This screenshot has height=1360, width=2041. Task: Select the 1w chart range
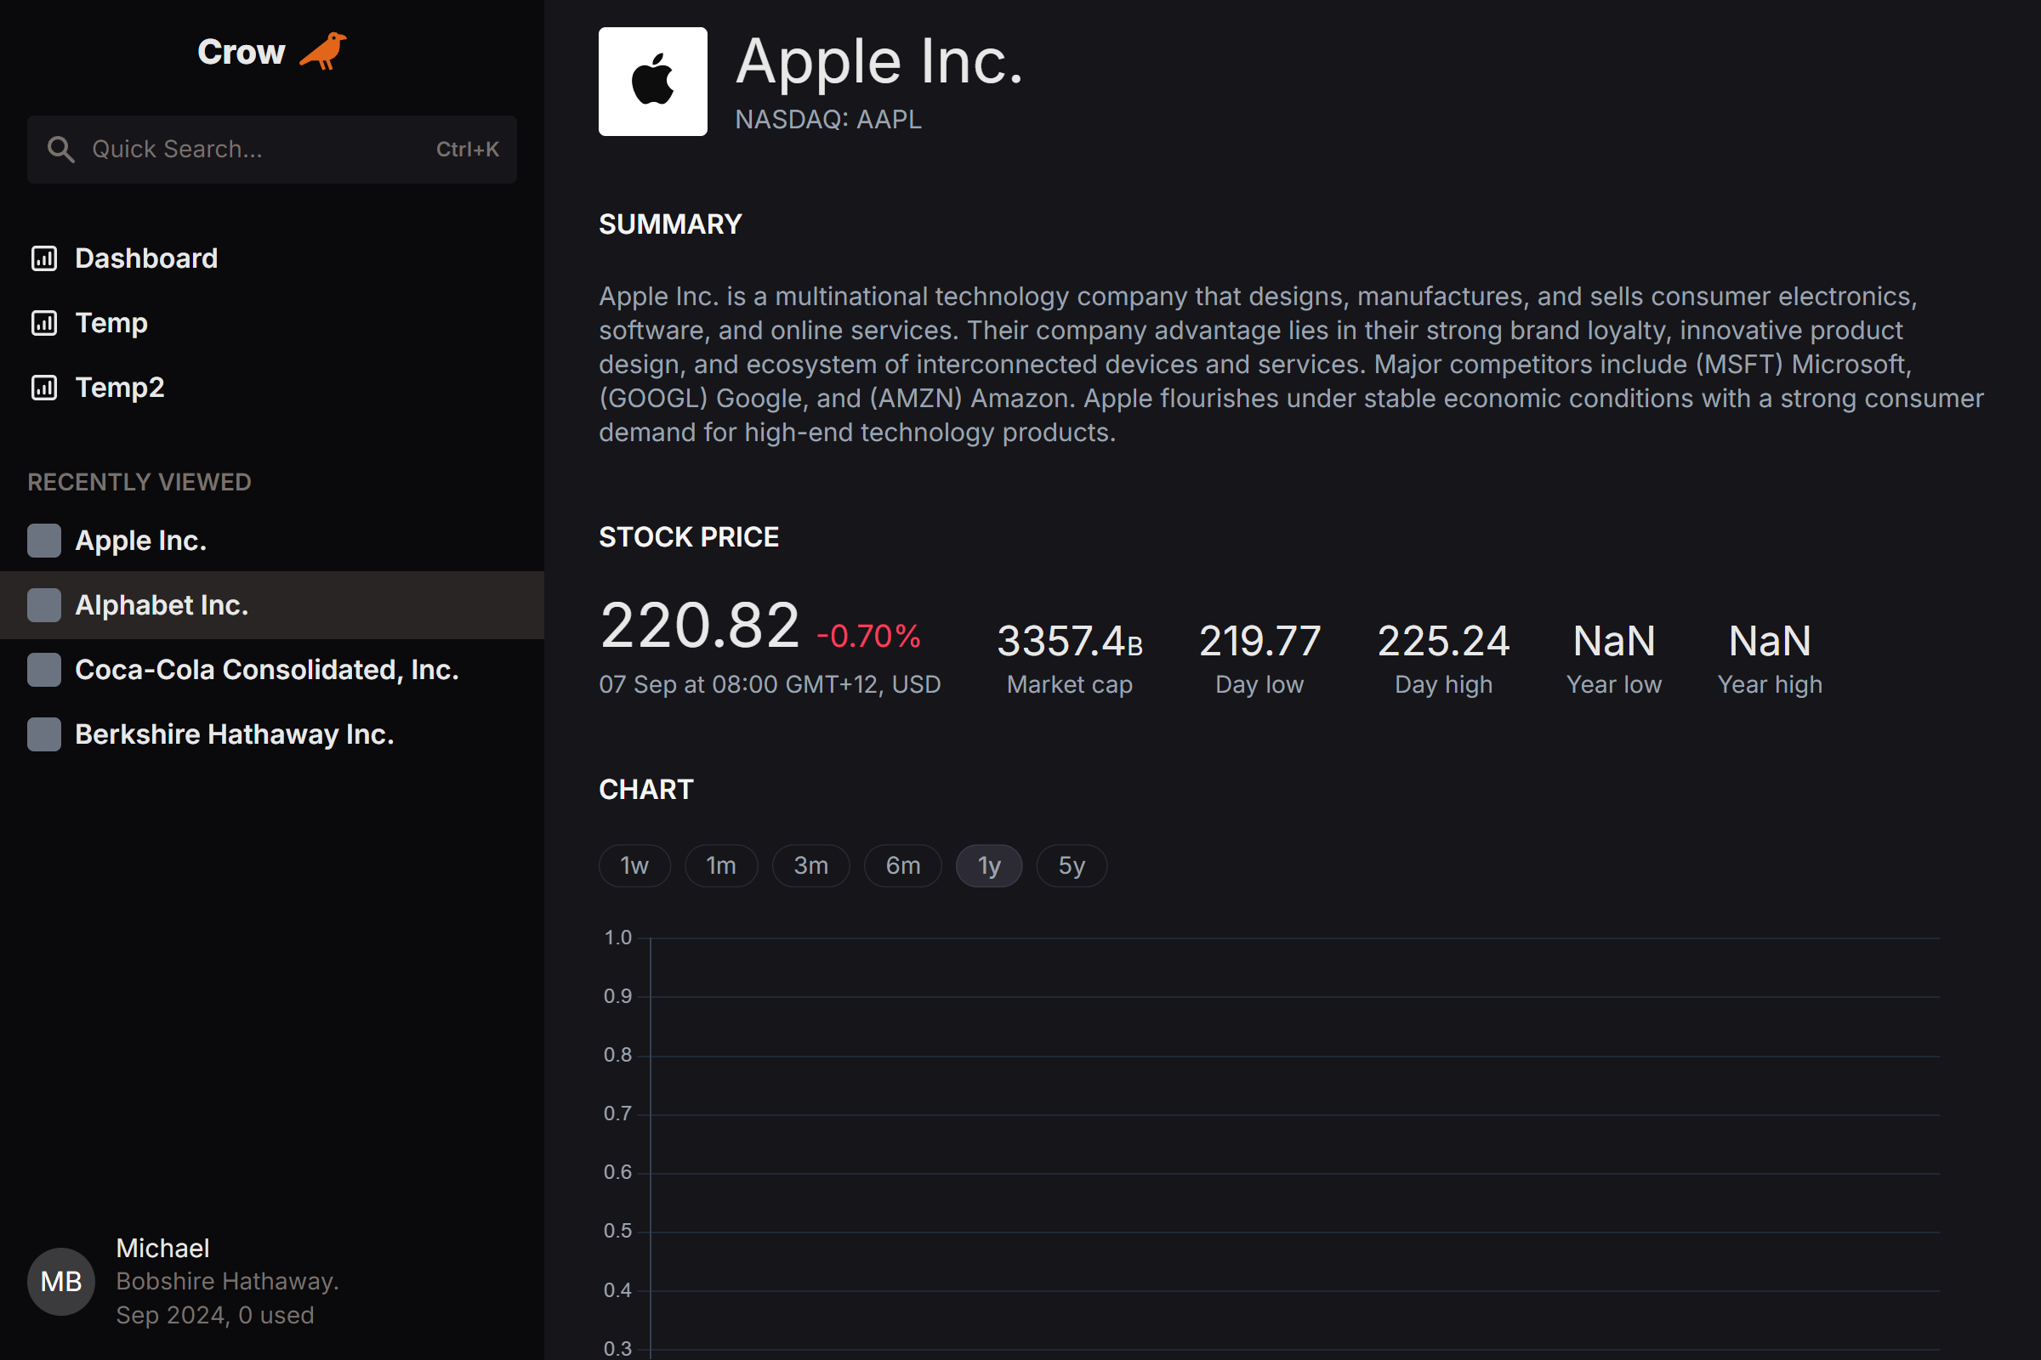634,865
